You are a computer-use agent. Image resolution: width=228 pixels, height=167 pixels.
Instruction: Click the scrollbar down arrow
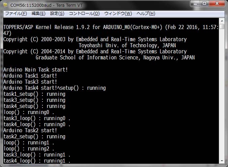click(222, 161)
